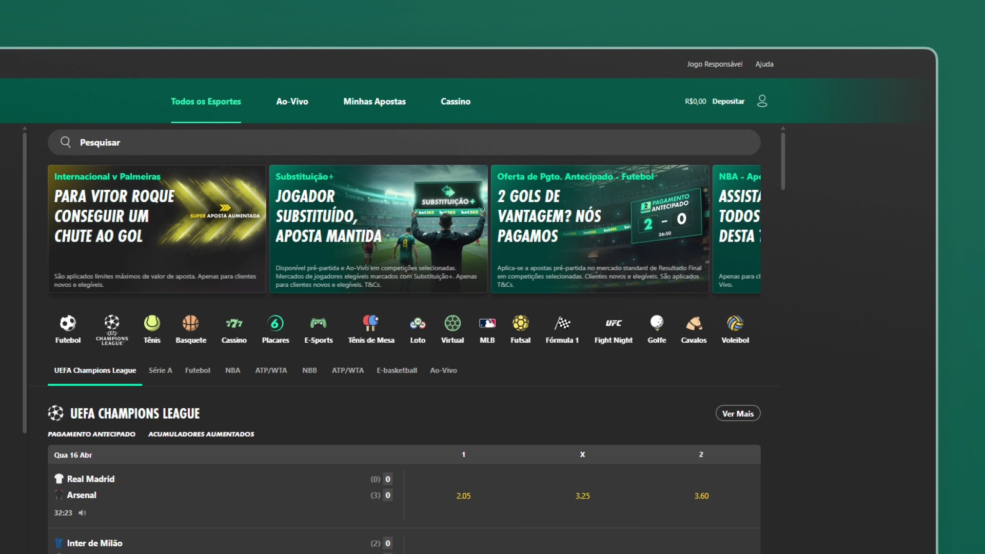
Task: Open the NBA promo banner
Action: [737, 229]
